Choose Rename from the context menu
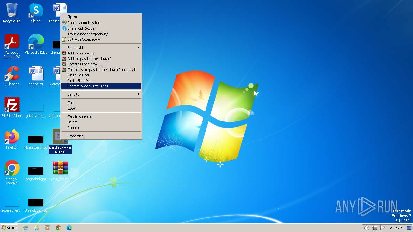The width and height of the screenshot is (413, 232). pyautogui.click(x=101, y=128)
